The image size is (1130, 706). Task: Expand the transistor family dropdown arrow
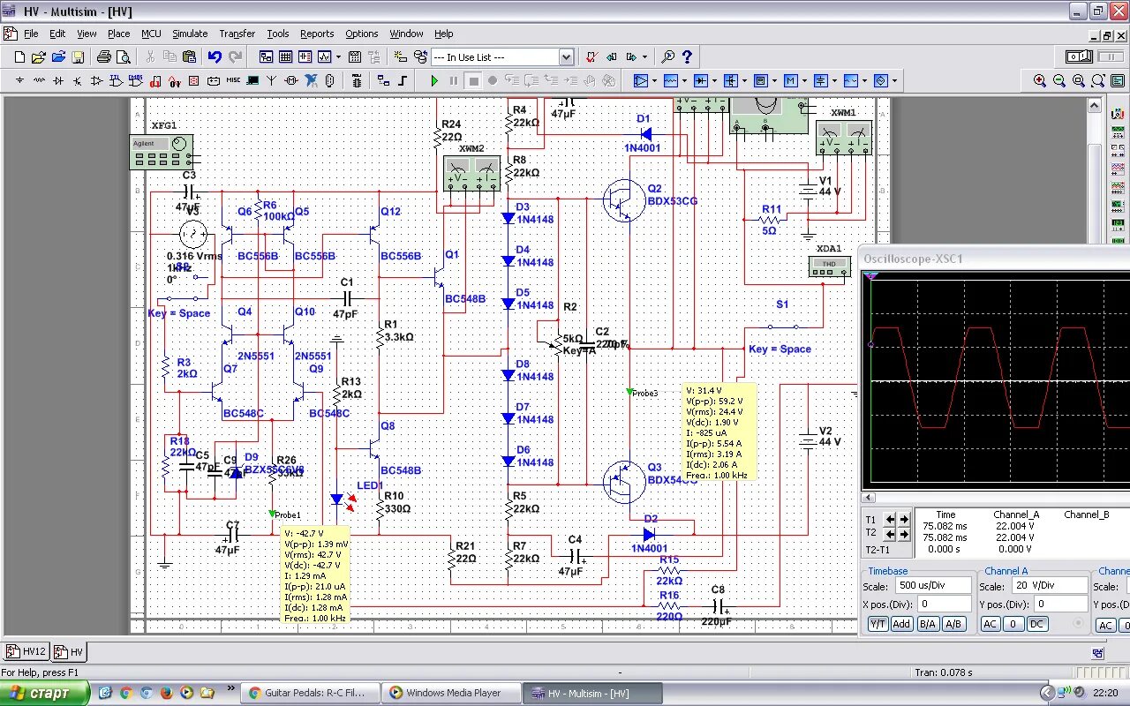743,80
